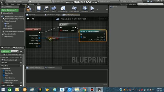164x92 pixels.
Task: Select AISample(self) in components
Action: pyautogui.click(x=8, y=13)
